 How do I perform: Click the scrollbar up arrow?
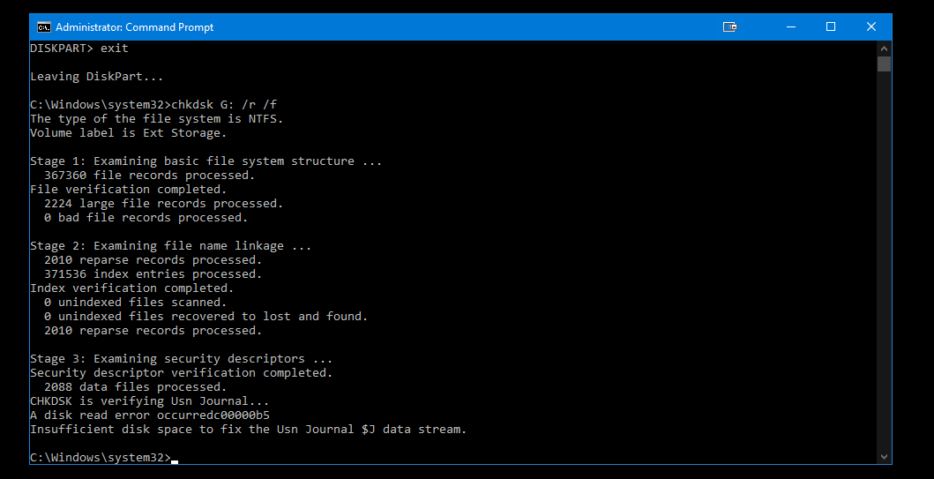click(884, 49)
